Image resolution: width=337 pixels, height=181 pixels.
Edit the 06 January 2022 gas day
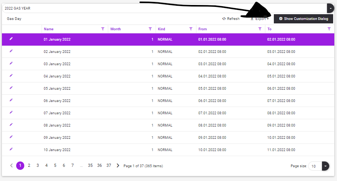pos(11,100)
